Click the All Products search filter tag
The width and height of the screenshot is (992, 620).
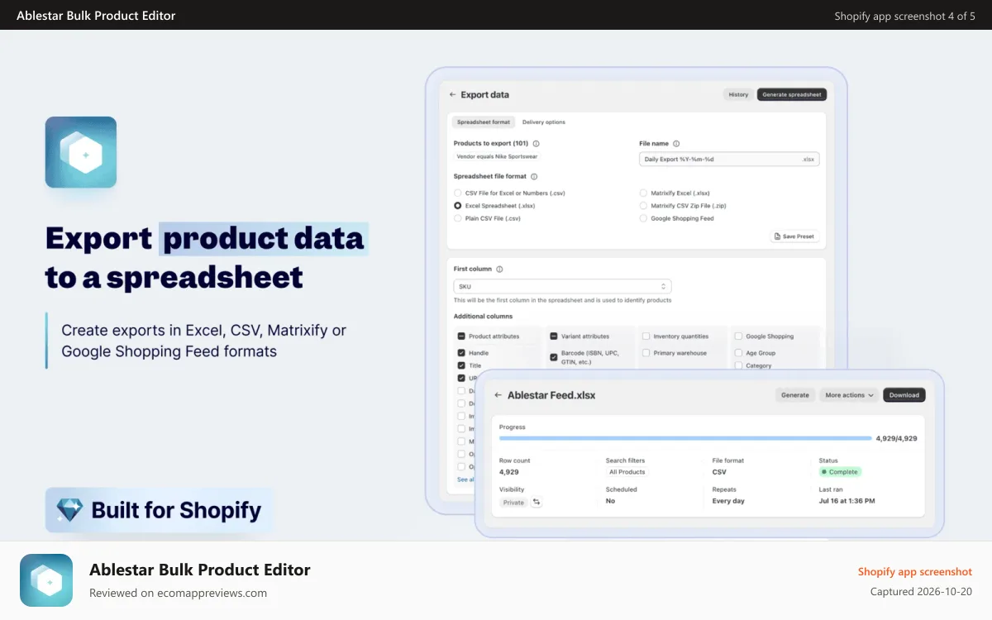tap(627, 472)
